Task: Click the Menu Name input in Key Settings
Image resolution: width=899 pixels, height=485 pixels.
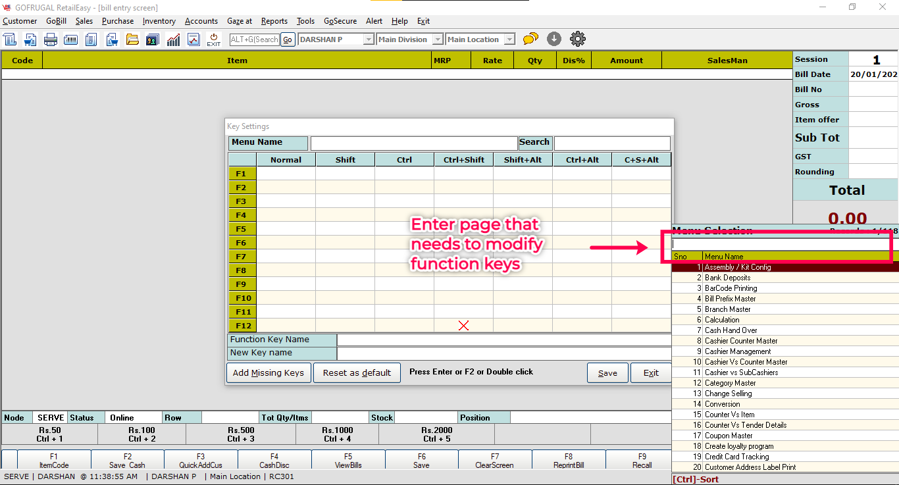Action: click(x=414, y=143)
